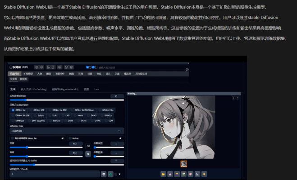Viewport: 297px width, 180px height.
Task: Click the generated anime girl image
Action: tap(183, 127)
